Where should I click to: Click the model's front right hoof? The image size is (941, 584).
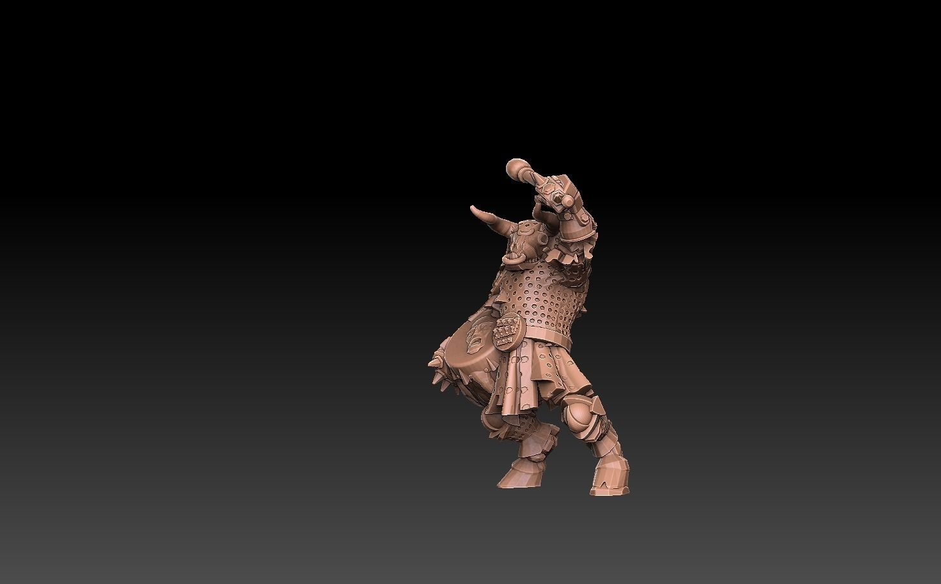click(x=610, y=476)
